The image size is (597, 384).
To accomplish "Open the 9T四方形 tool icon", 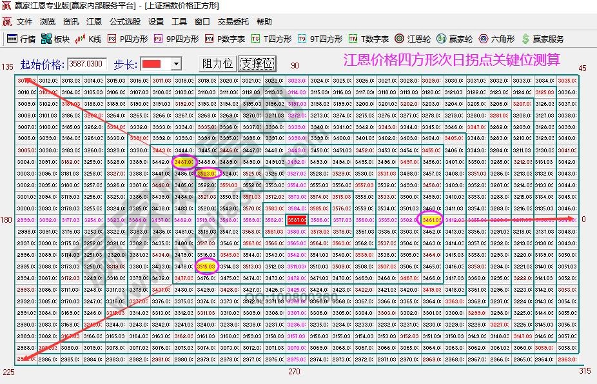I will coord(320,38).
